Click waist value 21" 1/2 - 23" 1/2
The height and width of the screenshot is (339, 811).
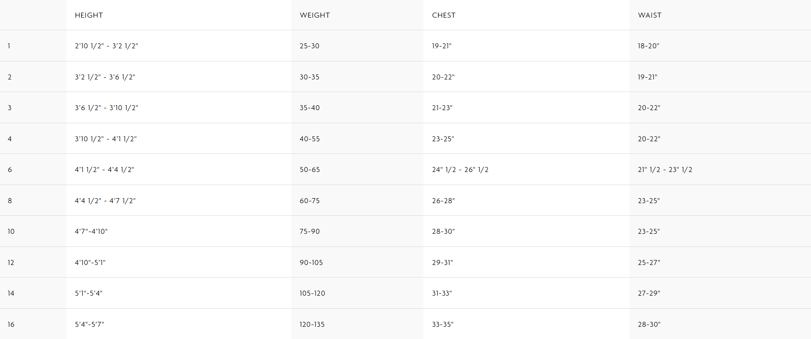pyautogui.click(x=665, y=170)
